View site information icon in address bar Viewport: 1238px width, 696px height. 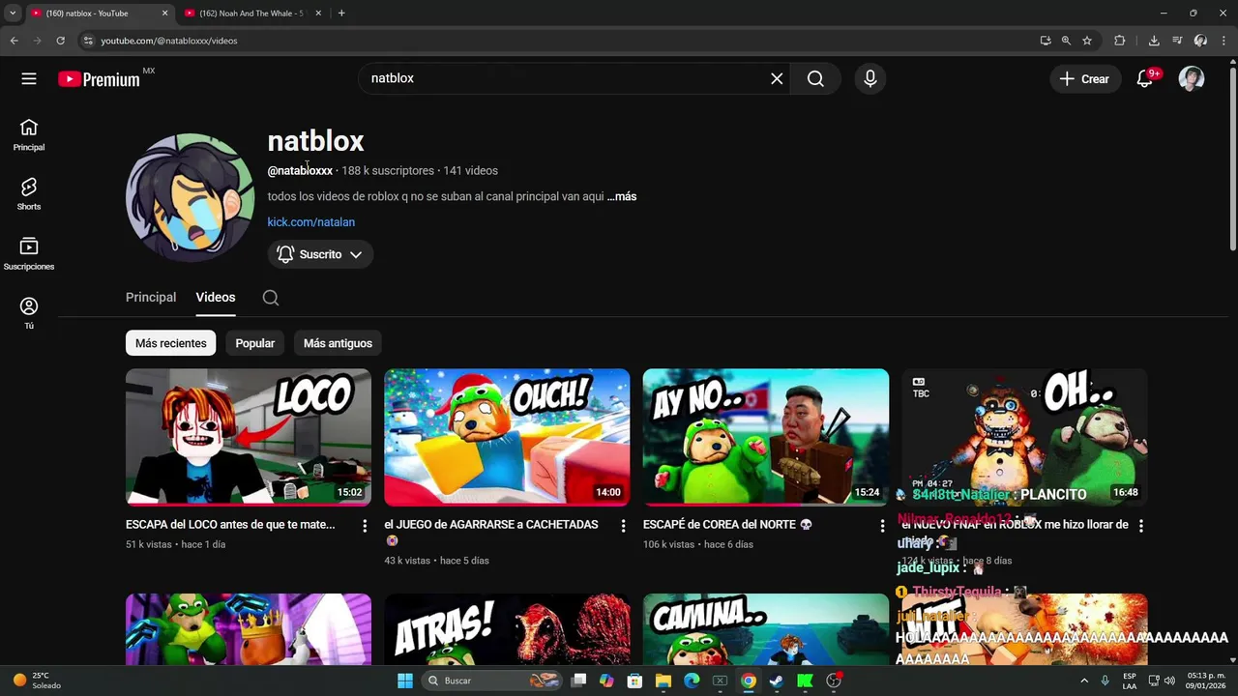[x=88, y=41]
